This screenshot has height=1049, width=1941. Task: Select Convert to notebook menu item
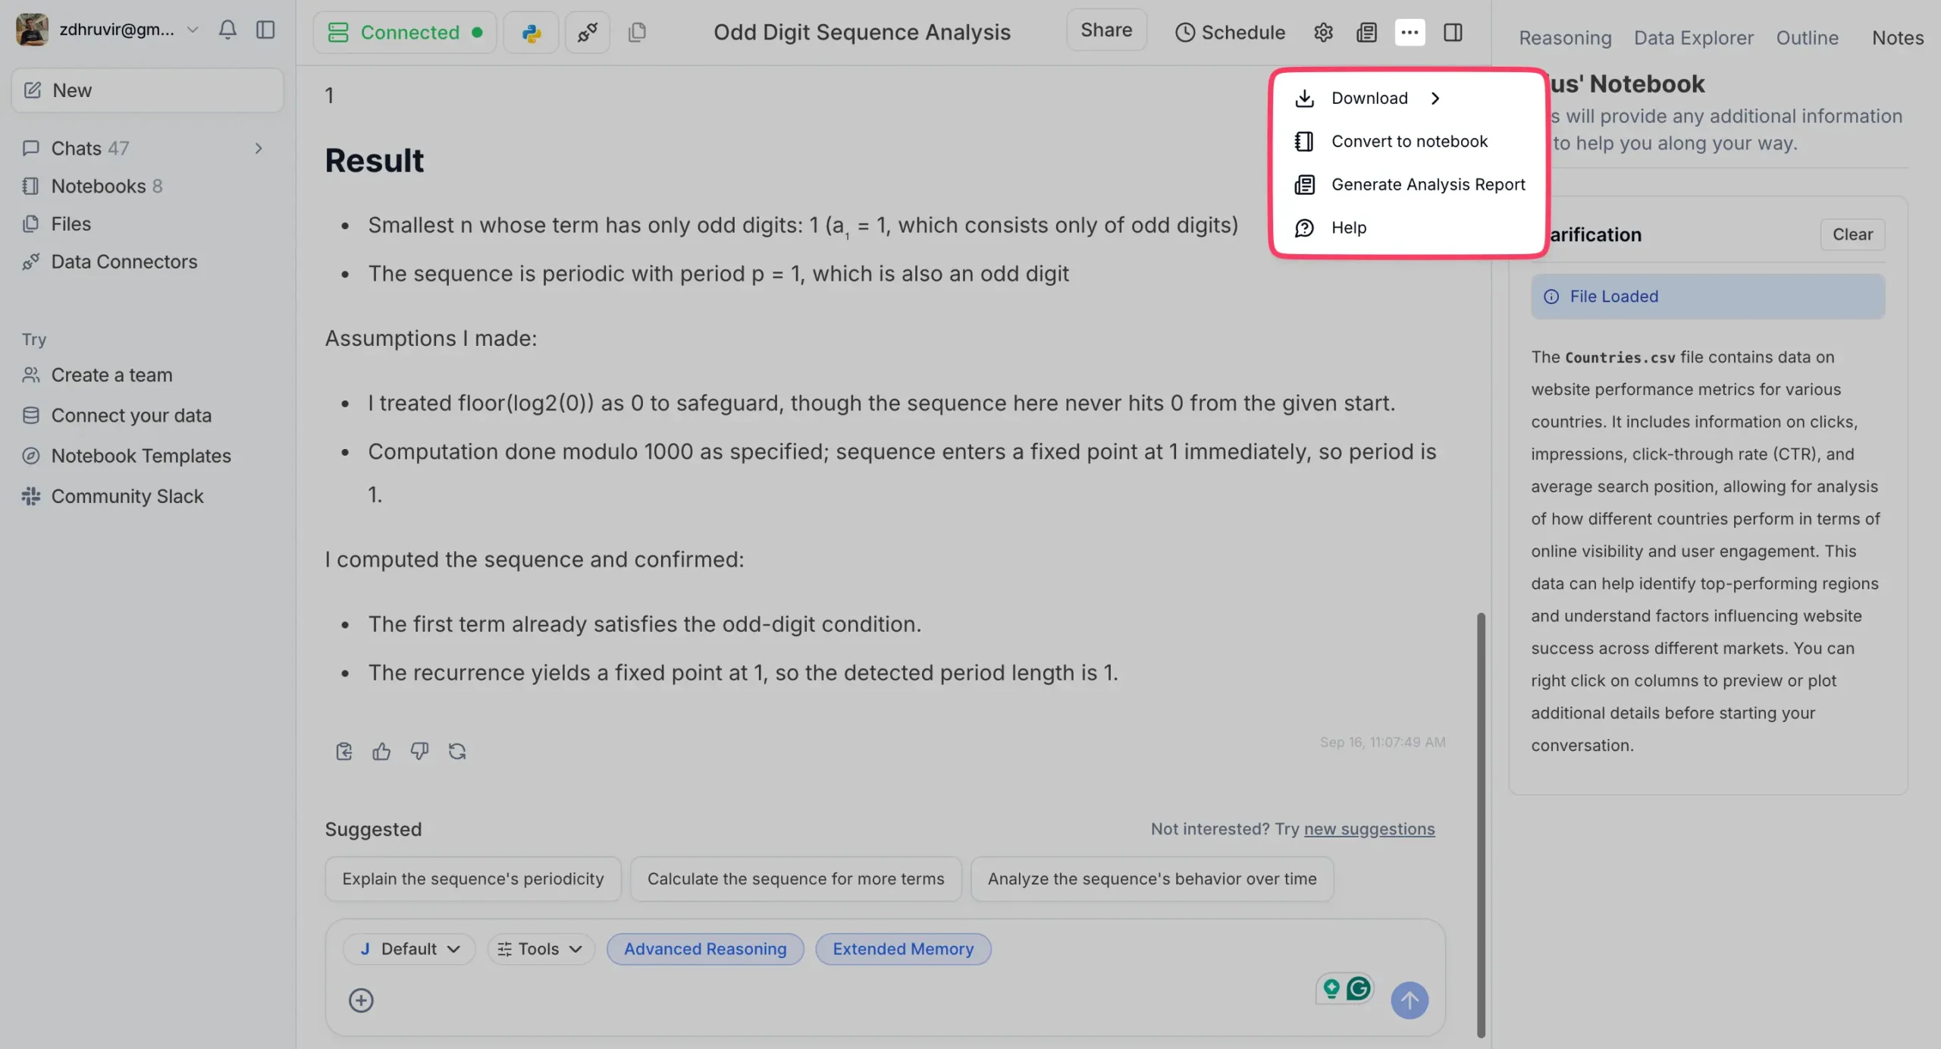tap(1409, 141)
